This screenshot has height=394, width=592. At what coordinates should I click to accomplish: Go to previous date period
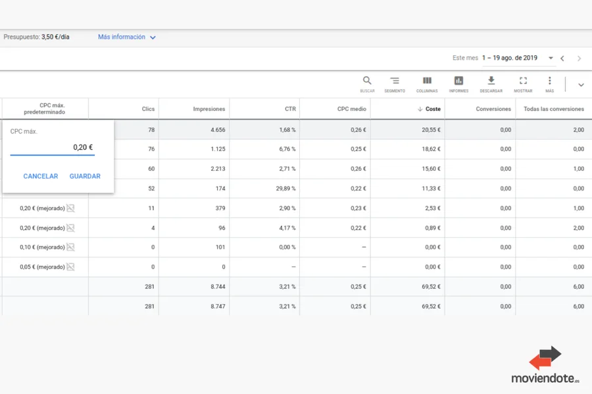(562, 58)
